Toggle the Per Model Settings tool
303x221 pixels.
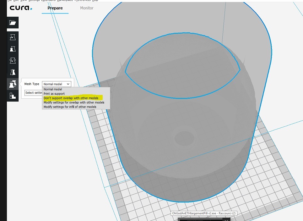13,84
